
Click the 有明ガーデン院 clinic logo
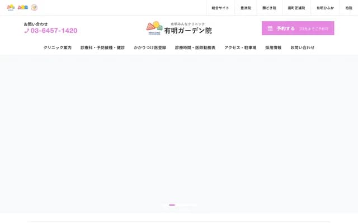[179, 28]
